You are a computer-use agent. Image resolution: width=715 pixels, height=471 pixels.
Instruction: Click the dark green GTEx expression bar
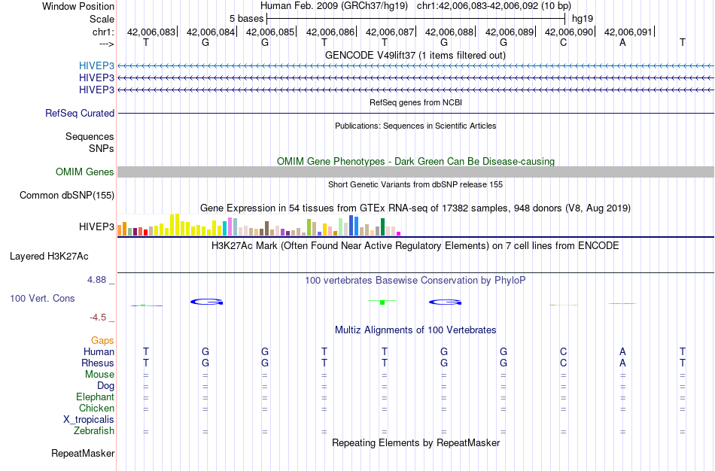(382, 226)
